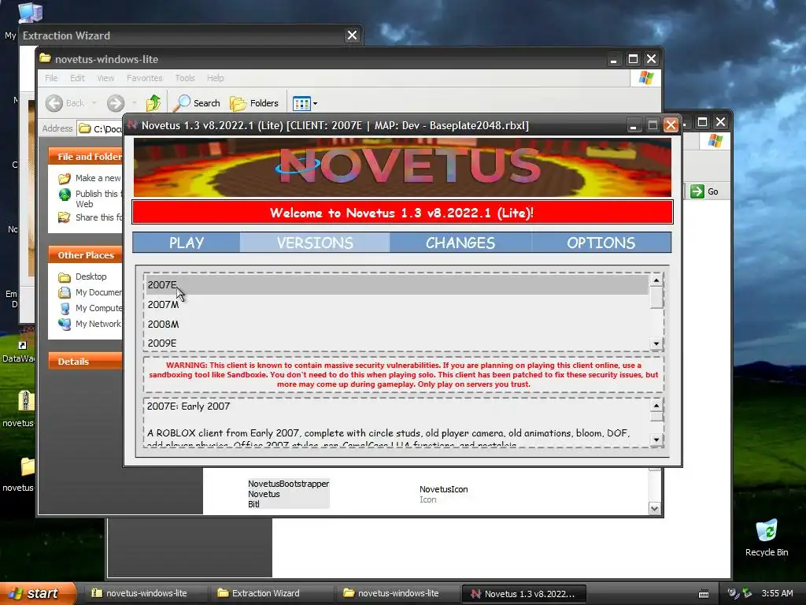Open the Favorites menu in Explorer
This screenshot has height=605, width=806.
point(145,78)
